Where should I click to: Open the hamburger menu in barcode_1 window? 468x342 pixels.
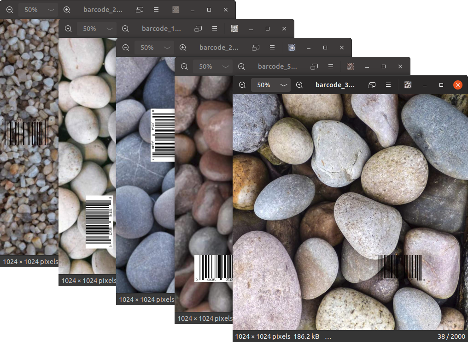(215, 29)
